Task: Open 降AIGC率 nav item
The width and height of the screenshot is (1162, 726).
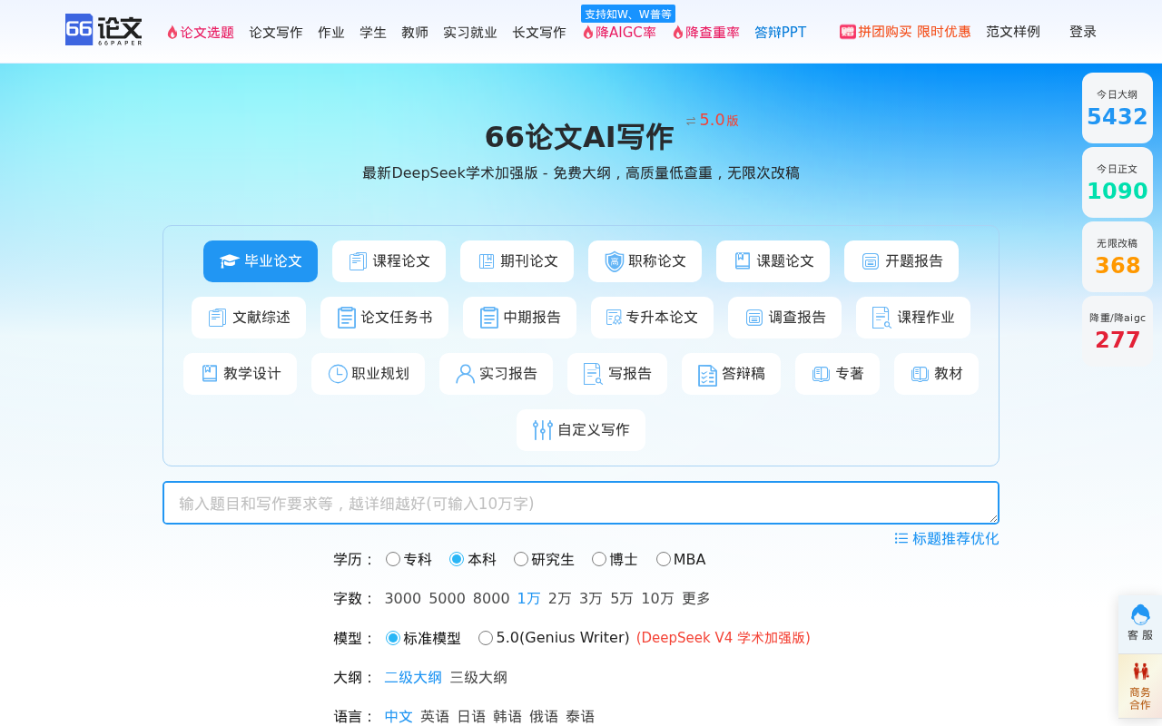Action: pos(619,32)
